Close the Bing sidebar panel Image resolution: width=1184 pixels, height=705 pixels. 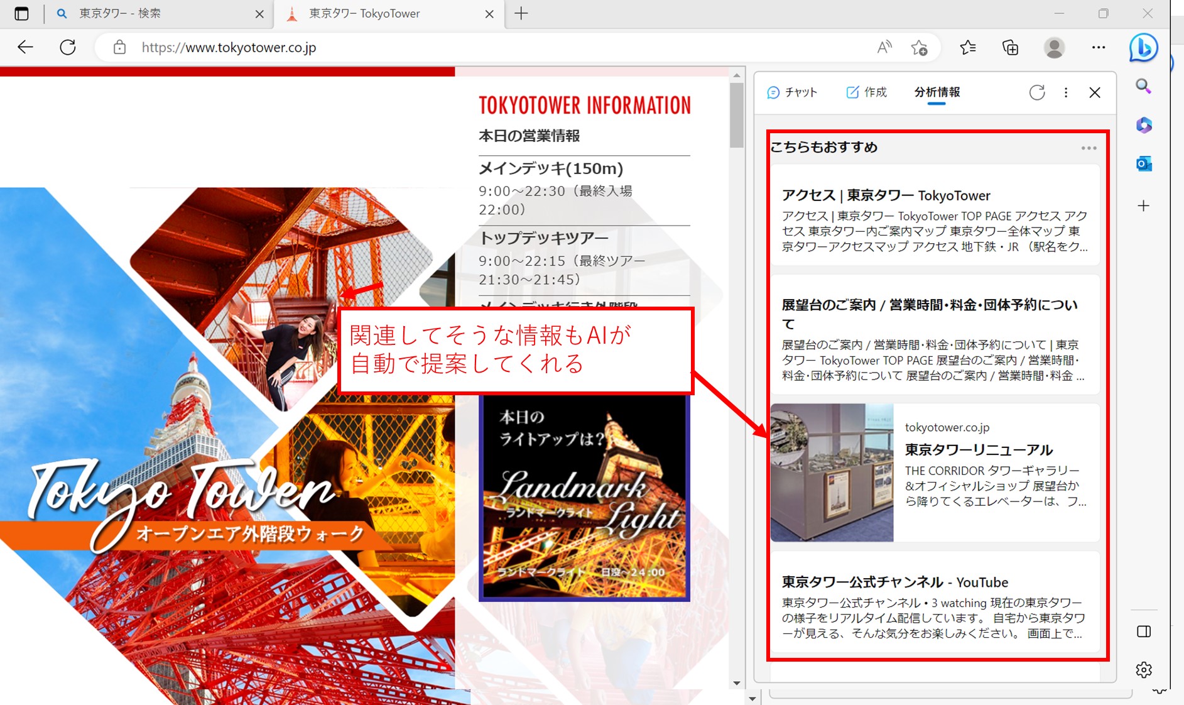(1095, 92)
